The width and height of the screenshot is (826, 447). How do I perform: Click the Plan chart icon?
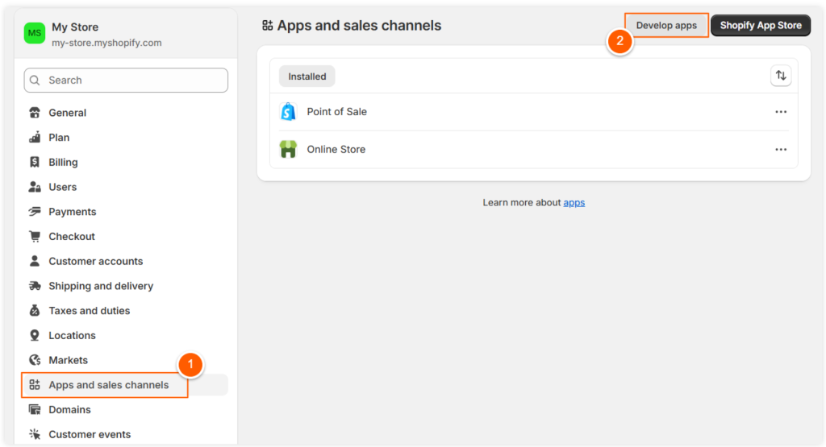[35, 137]
